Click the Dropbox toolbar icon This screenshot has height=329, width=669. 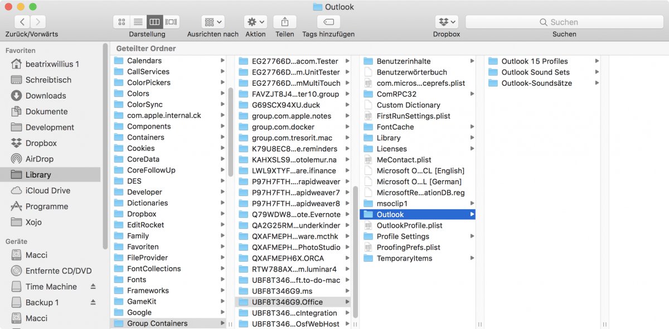click(x=445, y=22)
